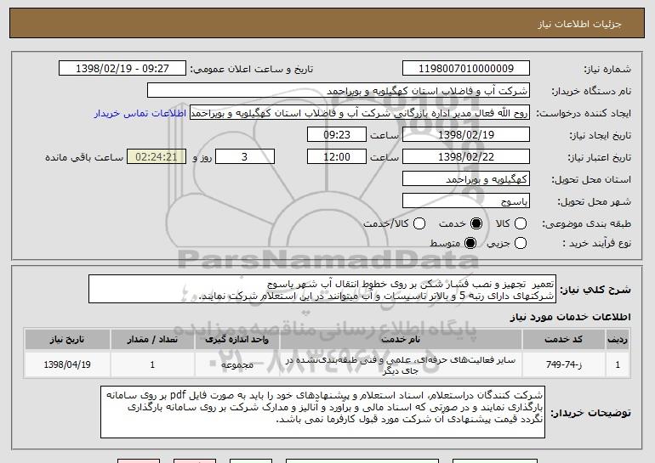Click the واحد اندازه گیری column header
Image resolution: width=655 pixels, height=463 pixels.
click(x=236, y=340)
